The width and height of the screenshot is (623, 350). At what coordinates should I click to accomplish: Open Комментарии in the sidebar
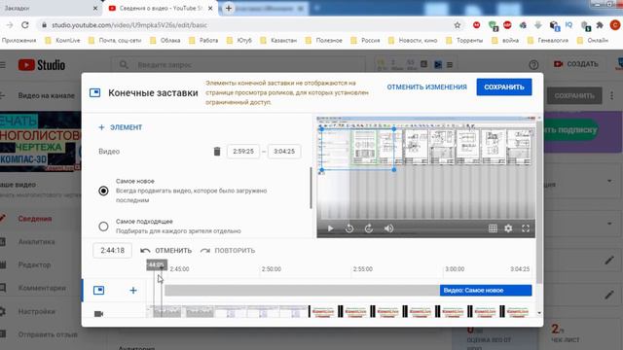point(42,288)
